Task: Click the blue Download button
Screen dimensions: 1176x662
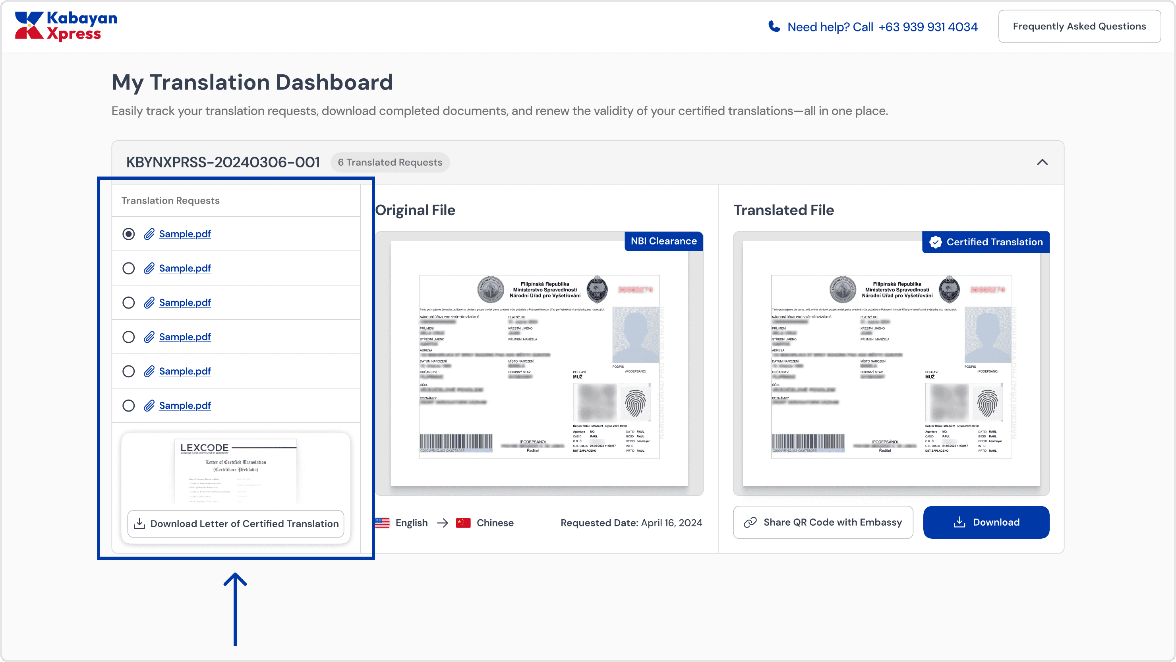Action: [986, 522]
